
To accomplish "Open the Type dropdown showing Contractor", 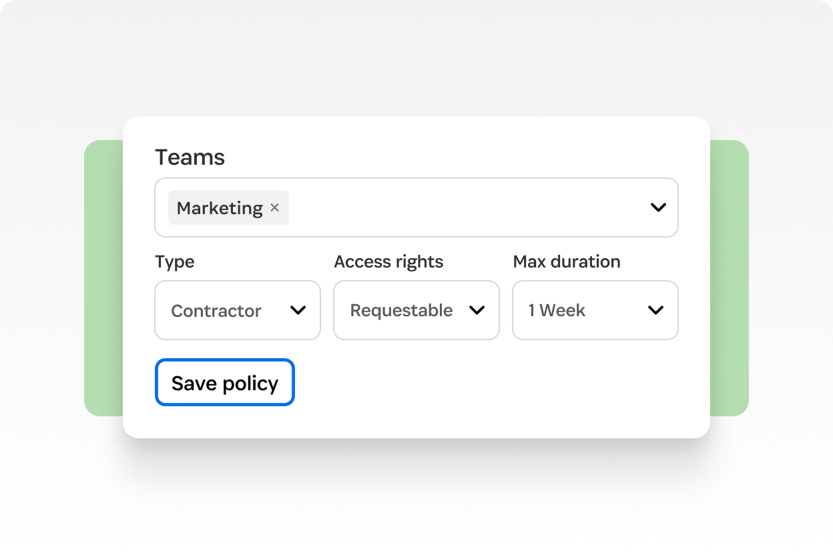I will point(237,310).
